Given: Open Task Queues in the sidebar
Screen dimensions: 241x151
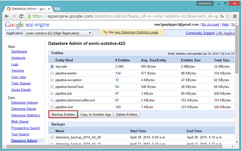Looking at the screenshot, I should click(21, 83).
